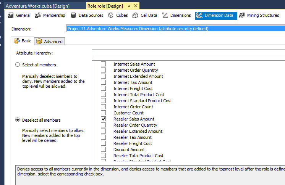285x185 pixels.
Task: Click the Membership people icon
Action: pyautogui.click(x=38, y=15)
